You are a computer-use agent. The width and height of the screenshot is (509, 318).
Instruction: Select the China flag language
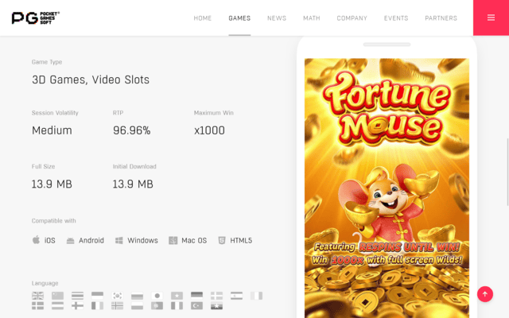tap(57, 296)
